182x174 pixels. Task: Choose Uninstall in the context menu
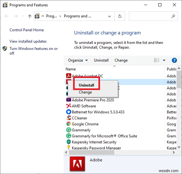pyautogui.click(x=86, y=85)
